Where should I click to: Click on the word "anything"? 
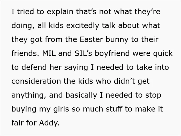tap(28, 96)
